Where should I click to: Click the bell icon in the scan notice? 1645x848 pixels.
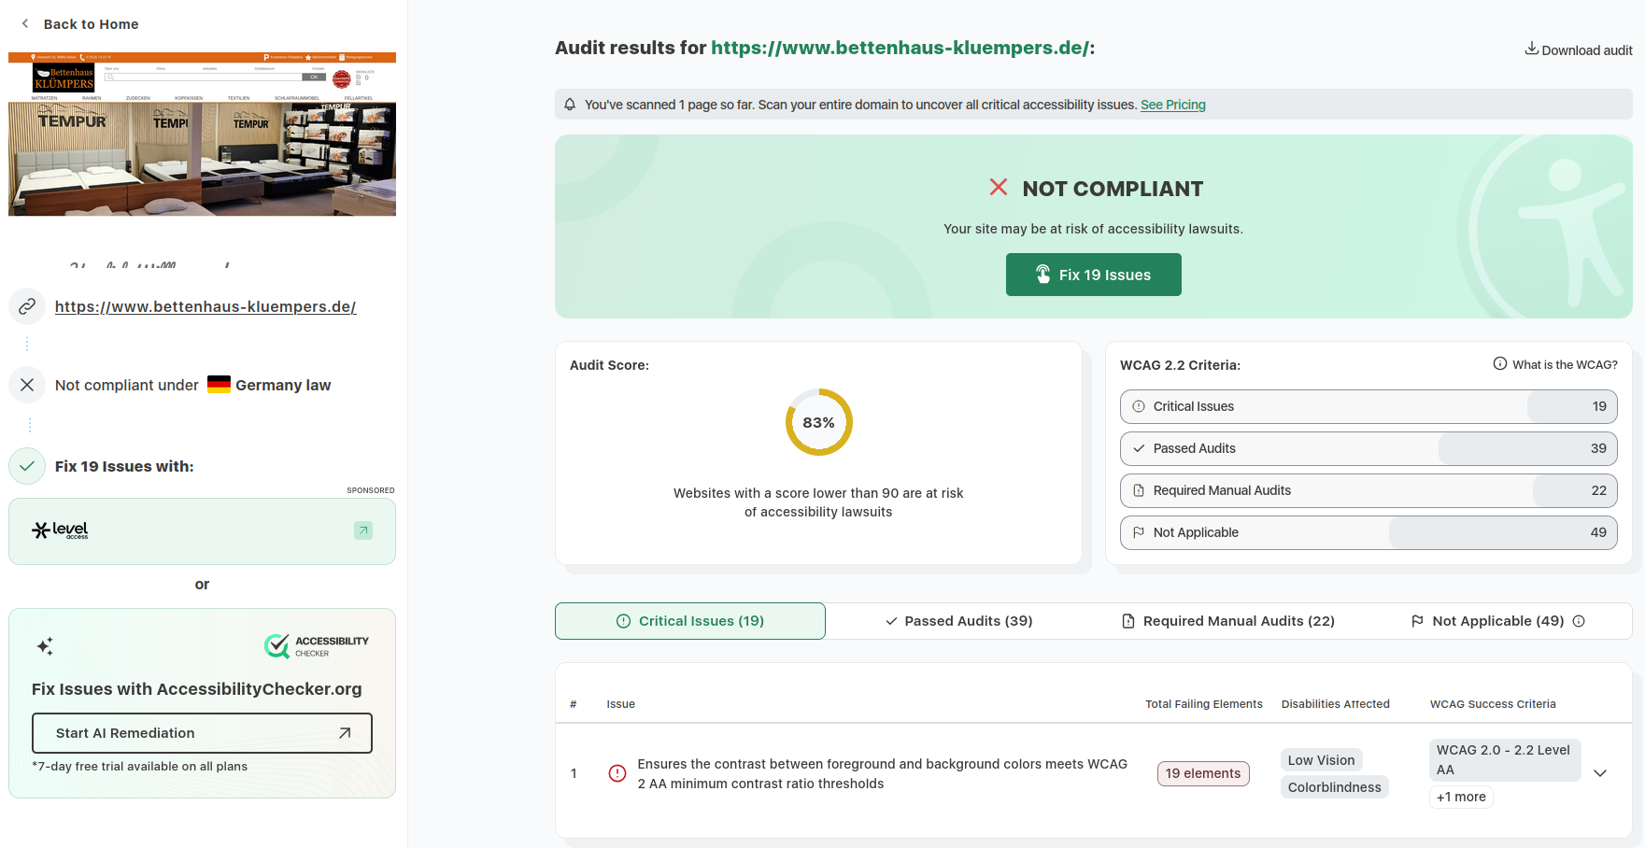(x=570, y=105)
